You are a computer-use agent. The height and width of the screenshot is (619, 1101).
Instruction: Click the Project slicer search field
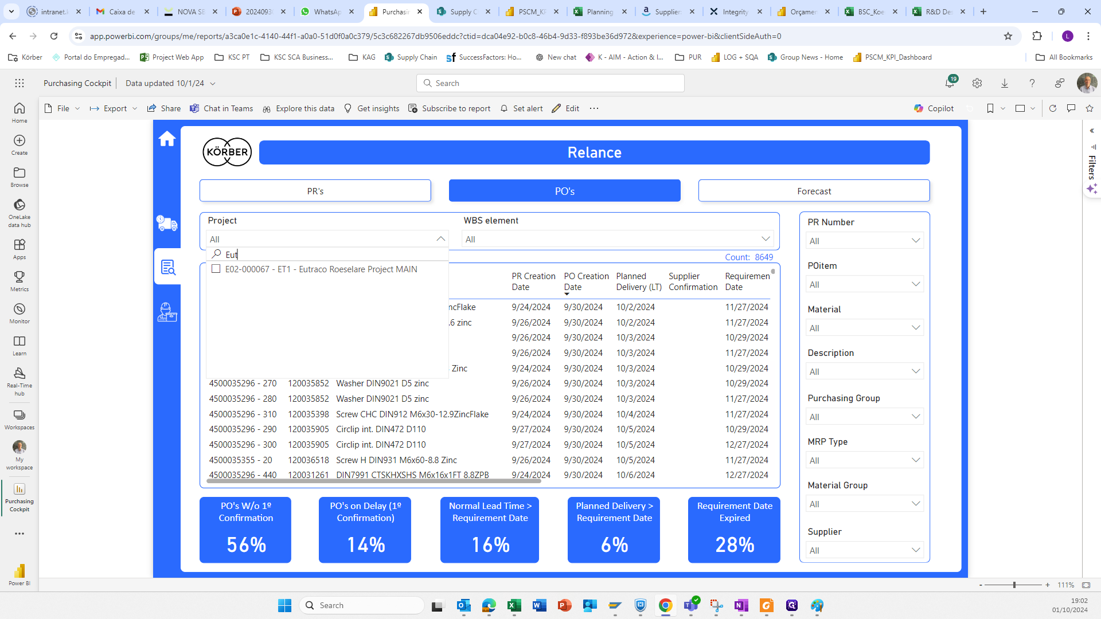pos(327,254)
